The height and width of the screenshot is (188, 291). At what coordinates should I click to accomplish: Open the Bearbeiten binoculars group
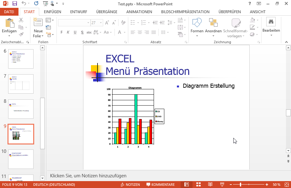click(x=271, y=27)
